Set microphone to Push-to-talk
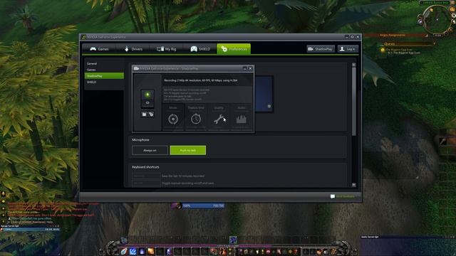Image resolution: width=456 pixels, height=256 pixels. 188,150
